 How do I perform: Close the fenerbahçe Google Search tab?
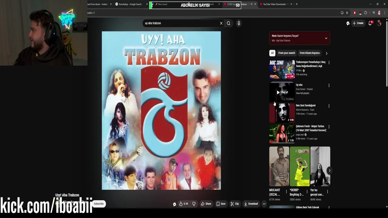click(147, 4)
